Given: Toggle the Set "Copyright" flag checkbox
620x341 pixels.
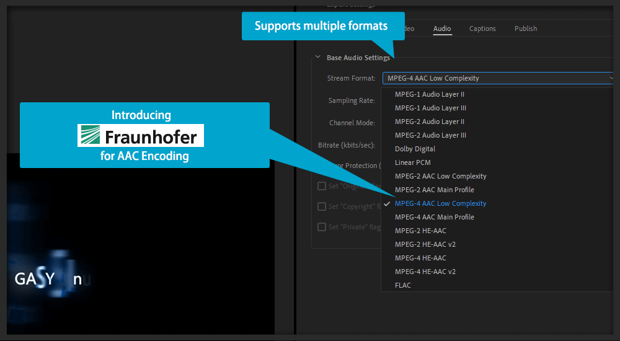Looking at the screenshot, I should tap(322, 206).
